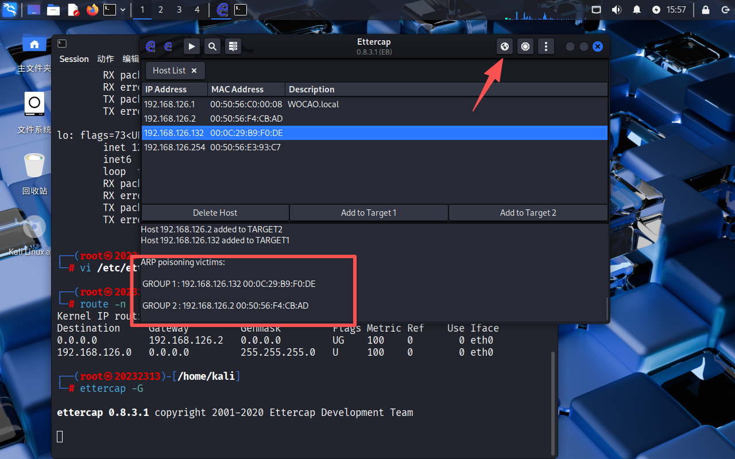This screenshot has height=459, width=735.
Task: Click the volume speaker tray icon
Action: pyautogui.click(x=617, y=10)
